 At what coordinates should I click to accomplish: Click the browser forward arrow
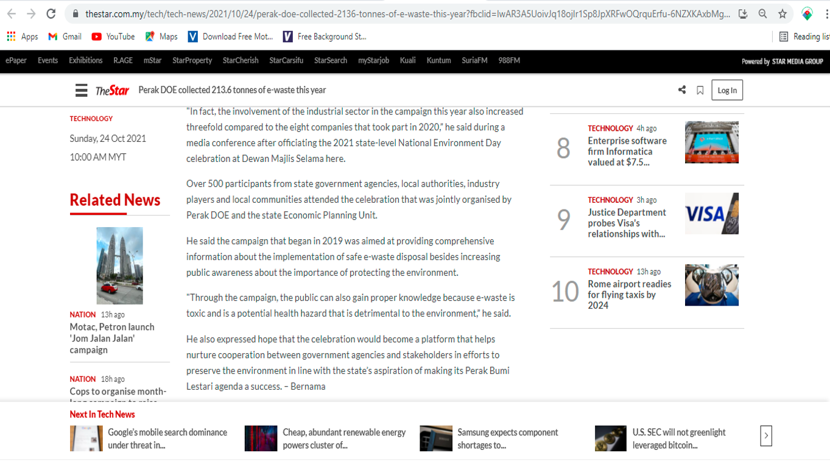(x=31, y=13)
